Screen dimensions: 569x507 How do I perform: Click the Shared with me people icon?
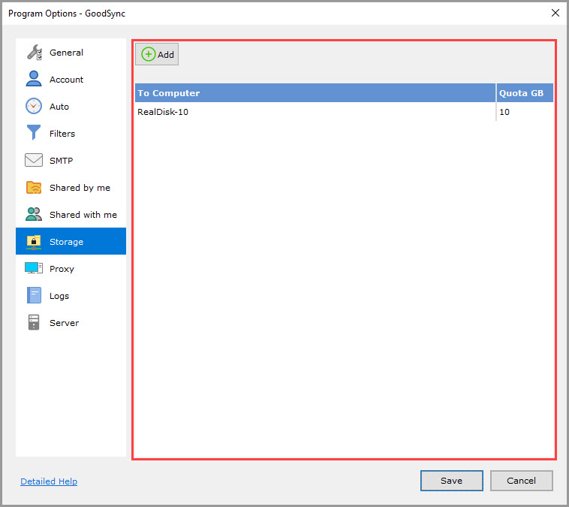point(34,214)
